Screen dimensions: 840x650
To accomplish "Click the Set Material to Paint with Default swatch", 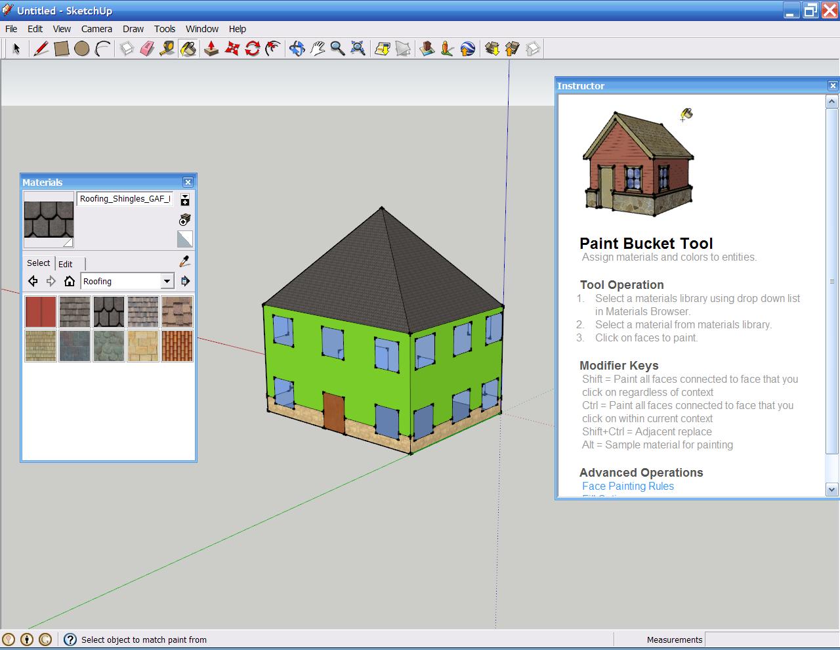I will [x=185, y=239].
